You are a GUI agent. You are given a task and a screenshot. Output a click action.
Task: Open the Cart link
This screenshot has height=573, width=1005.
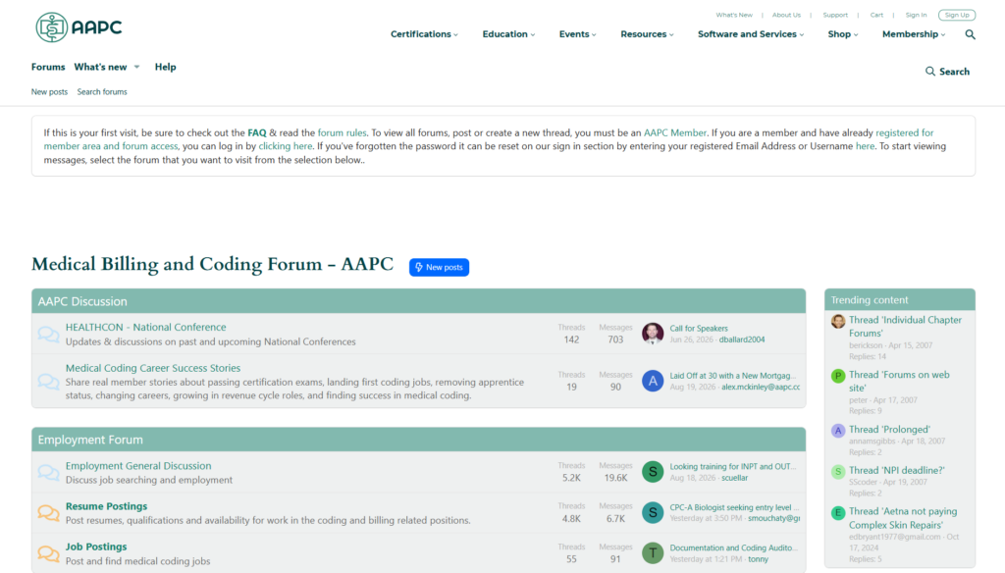click(876, 15)
